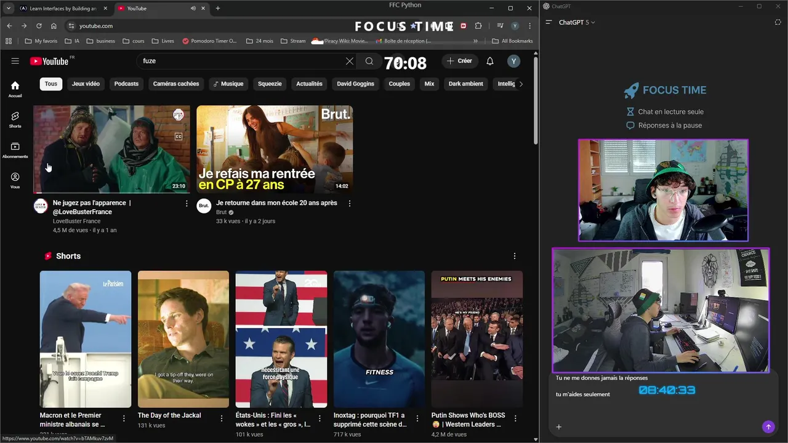788x443 pixels.
Task: Open the LoveBuster France channel link
Action: click(x=76, y=221)
